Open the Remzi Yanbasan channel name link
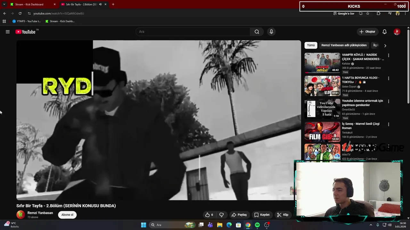This screenshot has width=410, height=230. (x=40, y=213)
